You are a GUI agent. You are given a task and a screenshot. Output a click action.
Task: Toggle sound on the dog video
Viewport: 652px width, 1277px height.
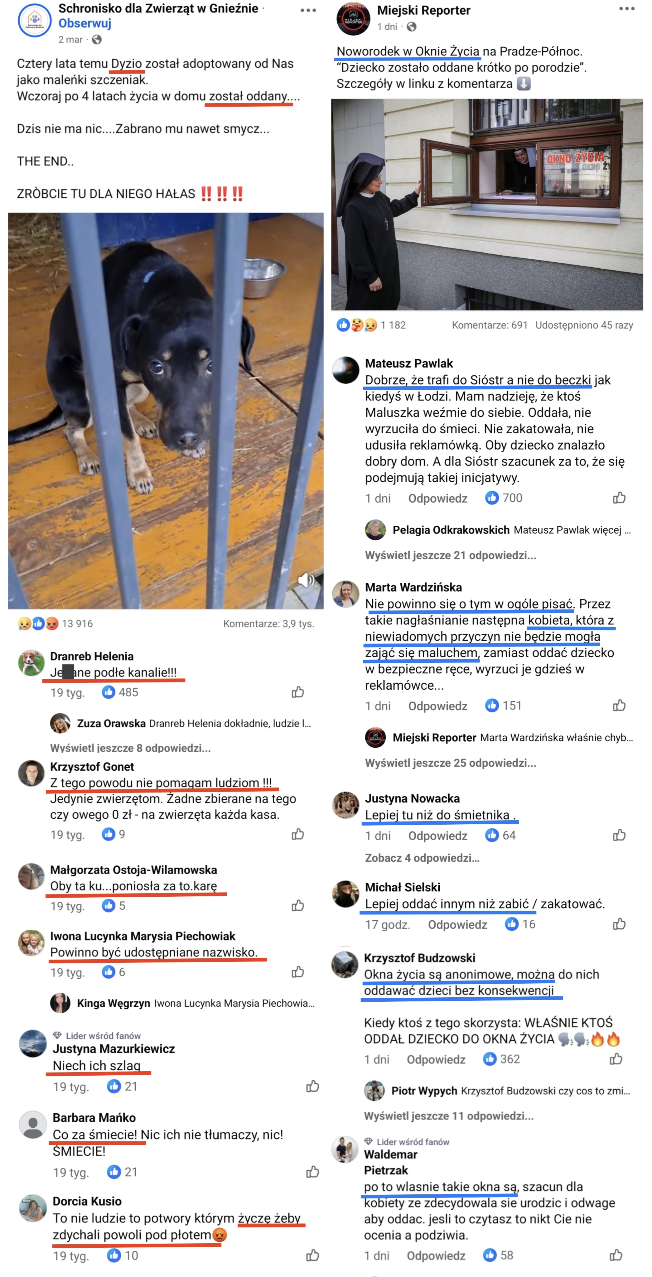click(306, 580)
